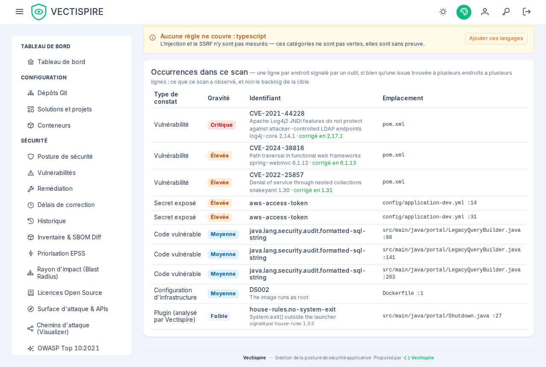Select identifier CVE-2022-25857
The image size is (546, 367).
(x=277, y=175)
